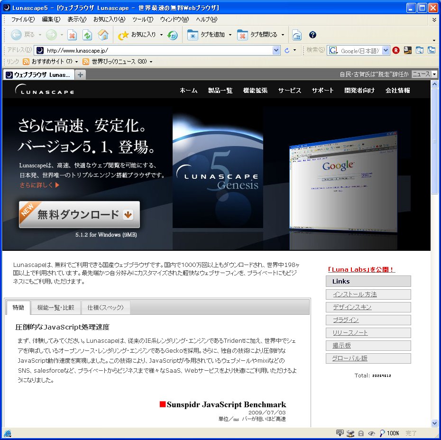The height and width of the screenshot is (440, 441).
Task: Stop page loading with the red X page icon
Action: [72, 35]
